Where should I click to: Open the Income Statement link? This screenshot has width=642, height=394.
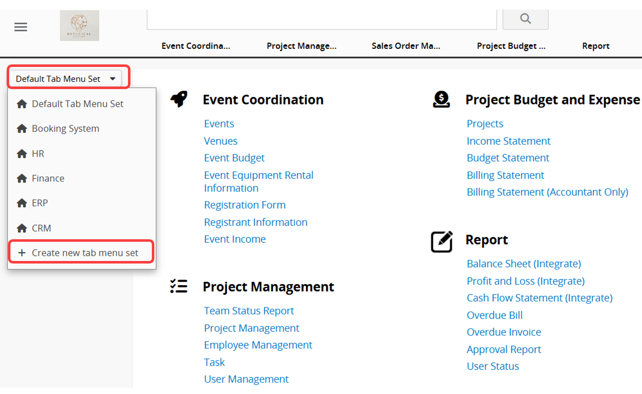click(508, 141)
